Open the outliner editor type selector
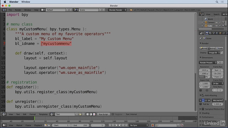Viewport: 228px width, 128px height. tap(202, 14)
